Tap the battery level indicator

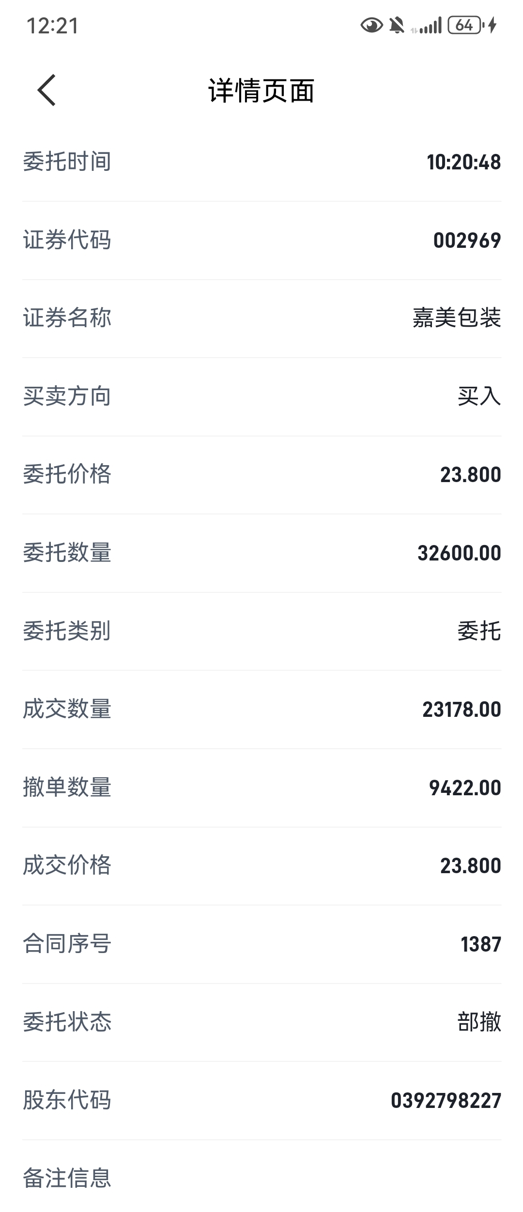pos(465,25)
